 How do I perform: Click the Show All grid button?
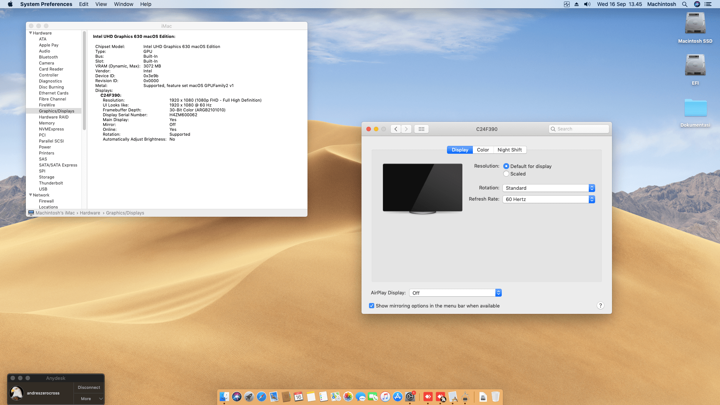421,129
